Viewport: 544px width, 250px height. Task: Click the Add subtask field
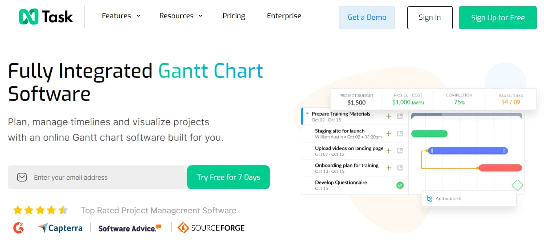tap(469, 198)
